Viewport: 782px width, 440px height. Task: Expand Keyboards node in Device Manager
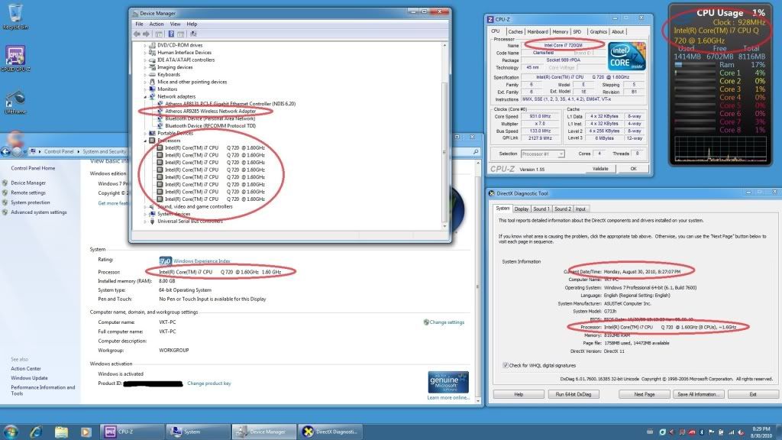(x=144, y=75)
